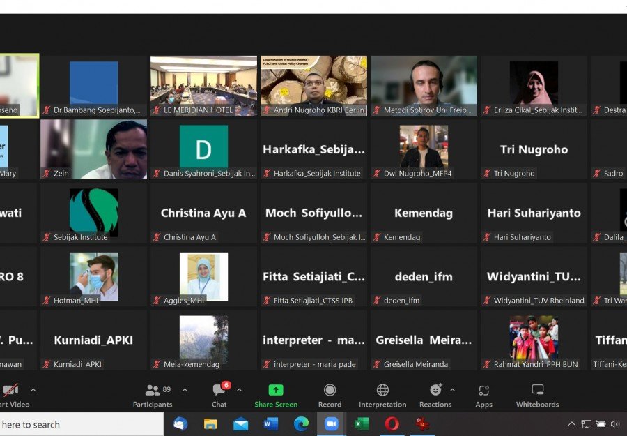The width and height of the screenshot is (627, 436).
Task: Click the Greisella Meira... large name
Action: click(x=424, y=340)
